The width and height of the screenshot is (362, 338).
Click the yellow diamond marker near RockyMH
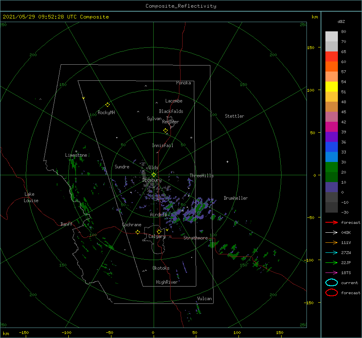click(x=107, y=105)
